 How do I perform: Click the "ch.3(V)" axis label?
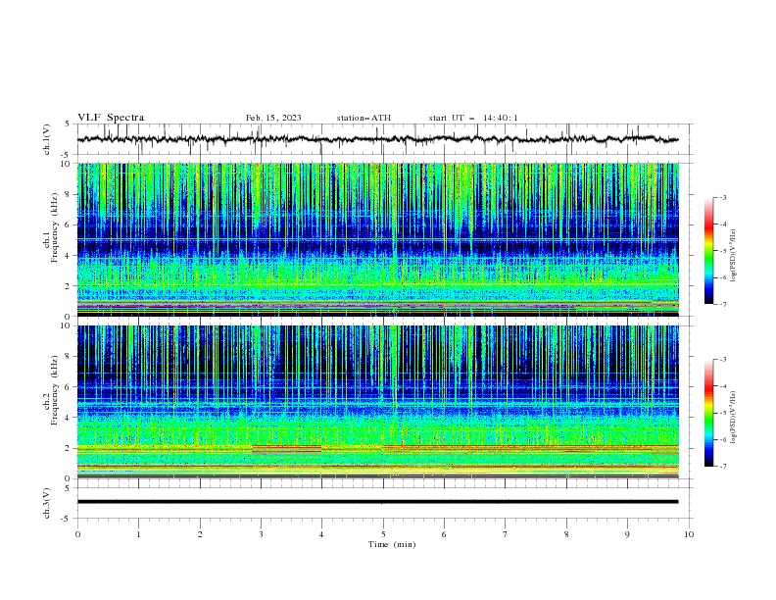(46, 503)
